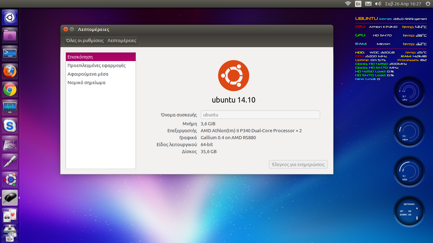The height and width of the screenshot is (243, 433).
Task: Open the Ubuntu Dash launcher
Action: tap(10, 17)
